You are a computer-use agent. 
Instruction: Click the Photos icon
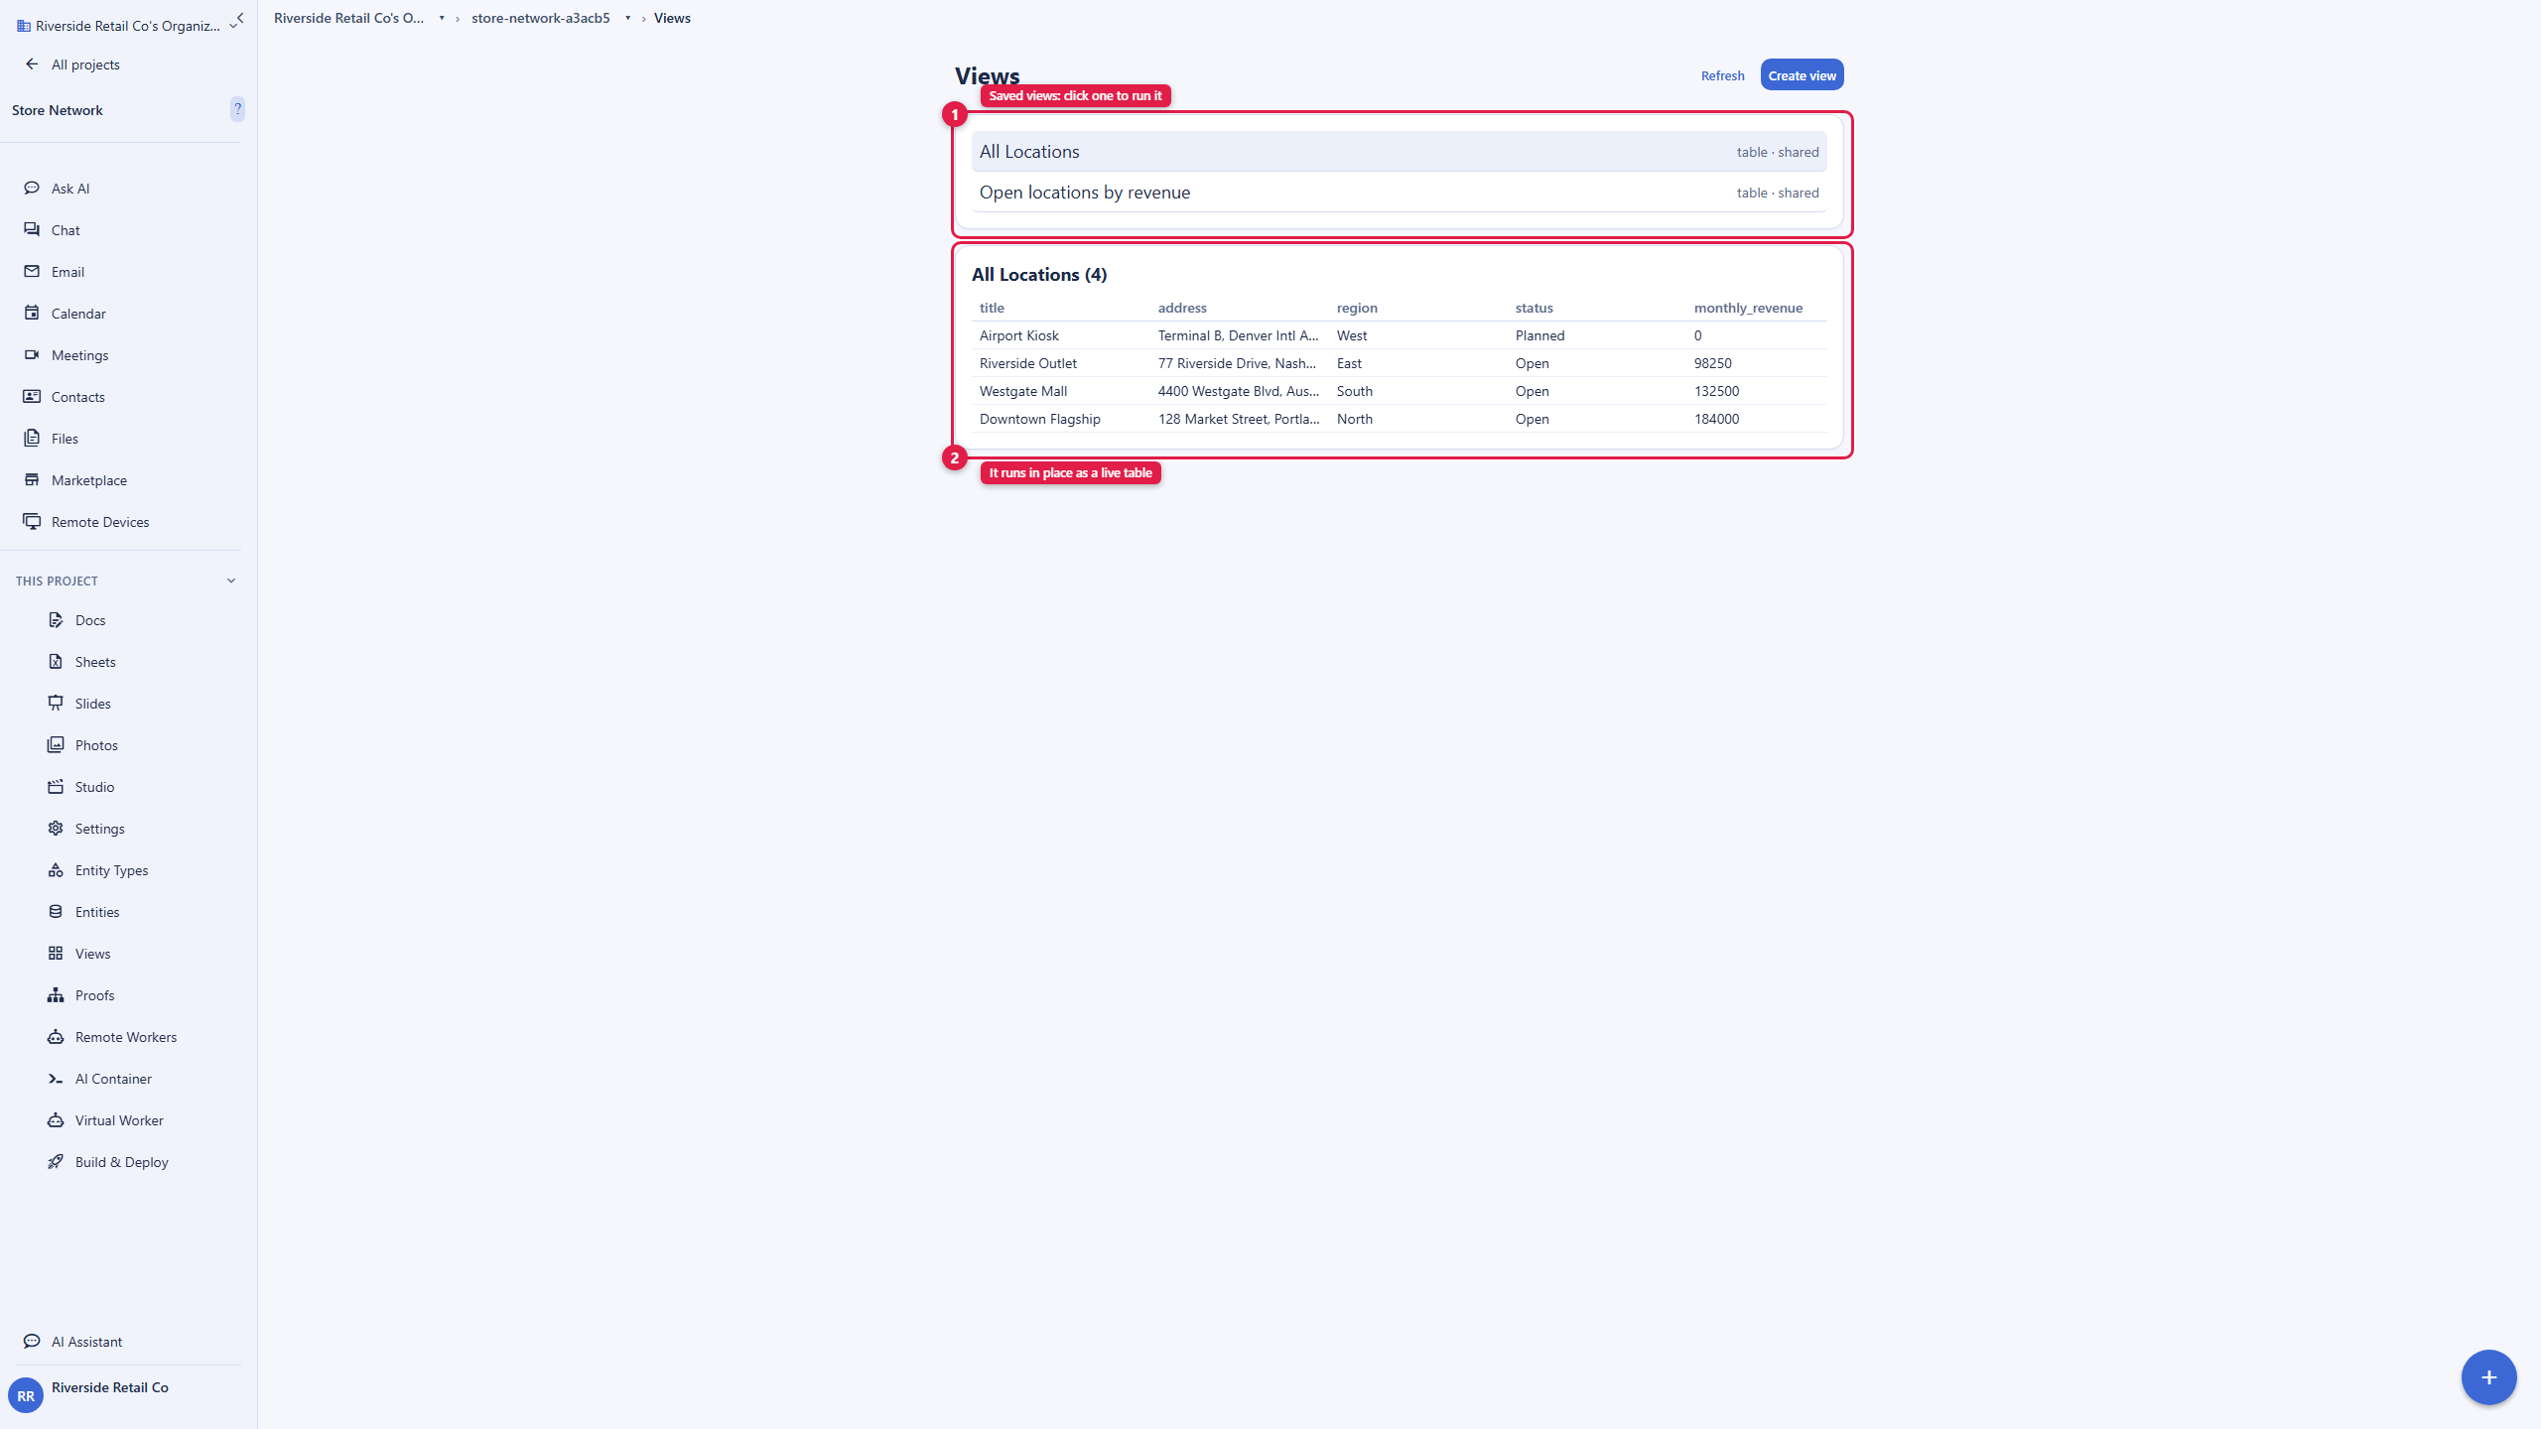point(56,744)
